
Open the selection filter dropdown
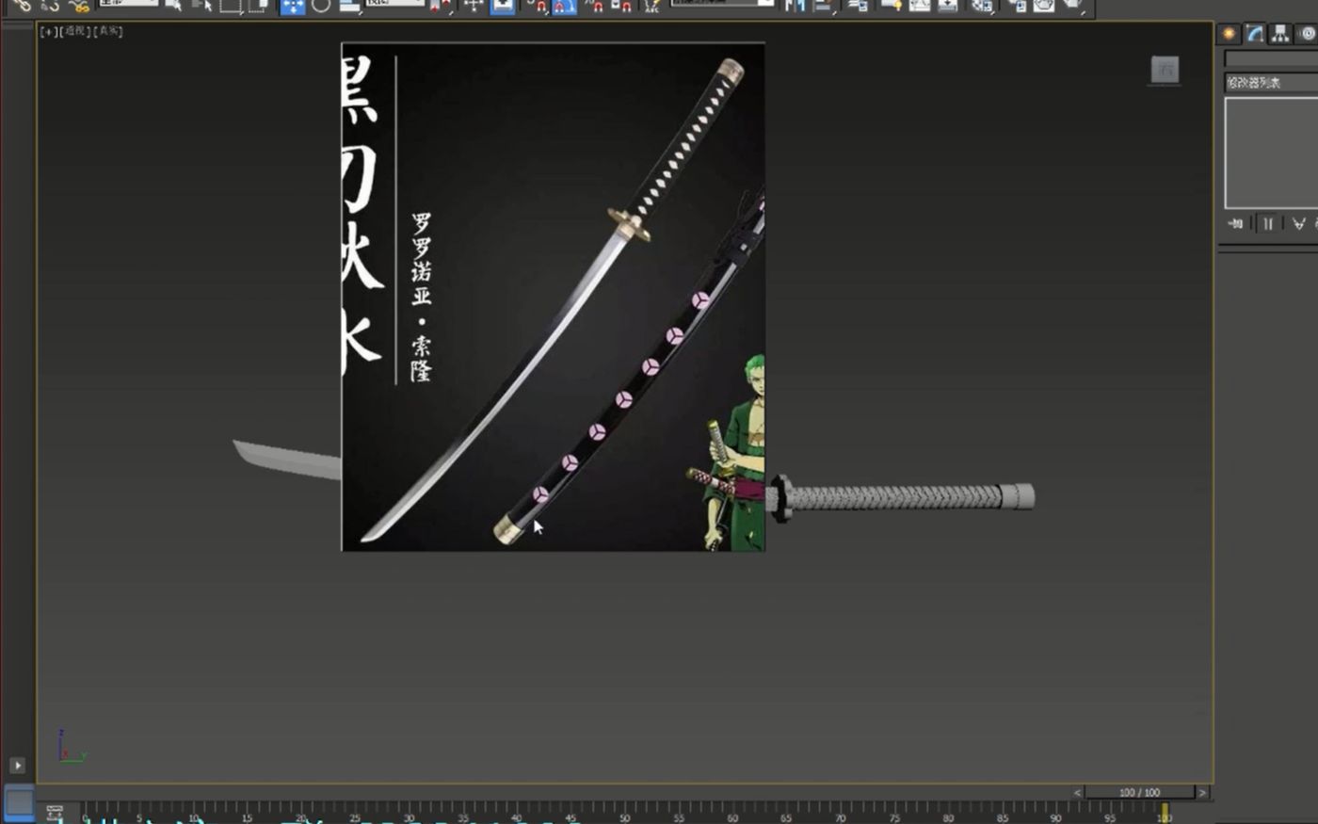(129, 3)
